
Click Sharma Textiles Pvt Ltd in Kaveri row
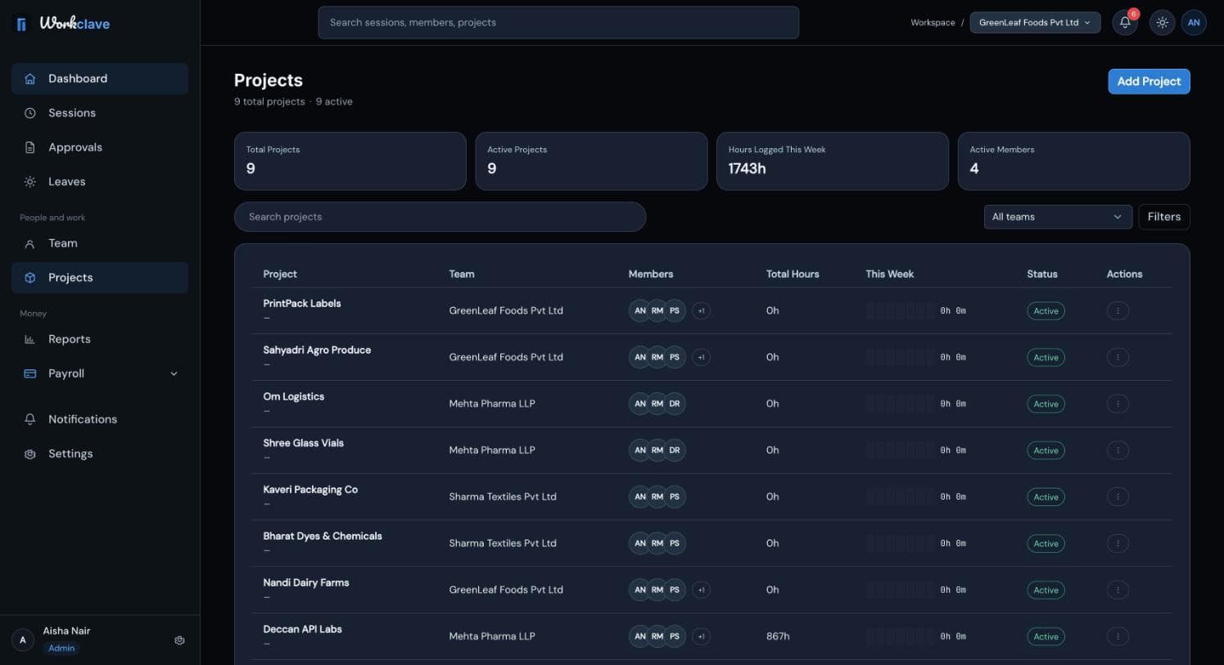pyautogui.click(x=503, y=497)
